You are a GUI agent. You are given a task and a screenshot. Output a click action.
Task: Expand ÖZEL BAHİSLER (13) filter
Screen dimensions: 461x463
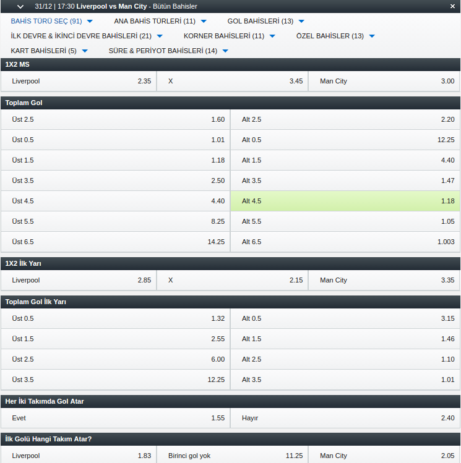335,36
